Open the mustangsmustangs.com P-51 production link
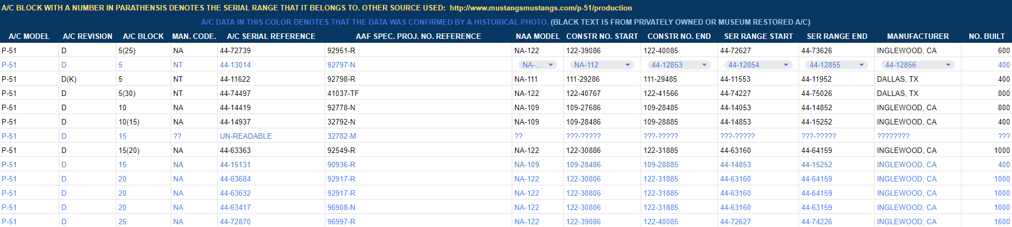Image resolution: width=1012 pixels, height=227 pixels. [541, 8]
